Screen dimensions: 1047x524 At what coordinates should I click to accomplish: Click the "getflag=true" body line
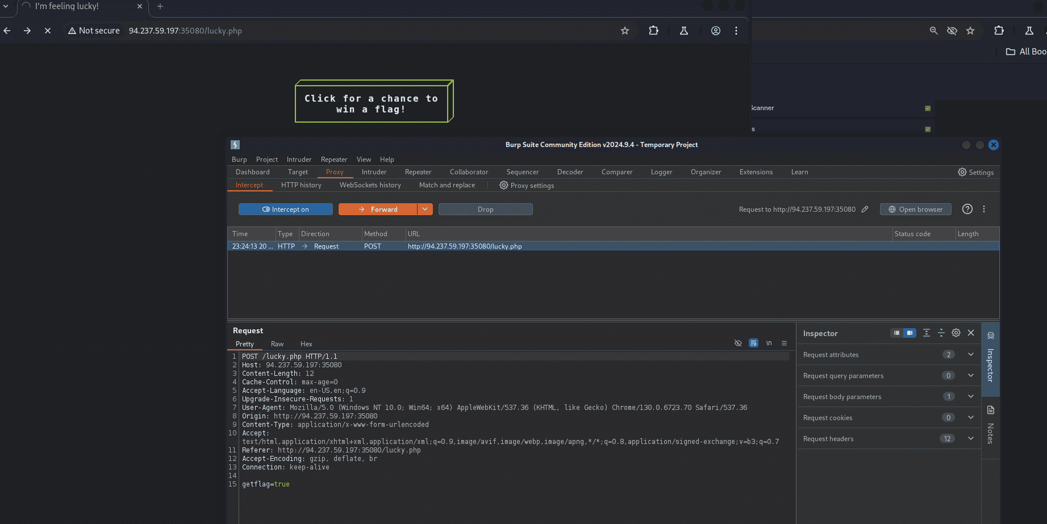(266, 484)
